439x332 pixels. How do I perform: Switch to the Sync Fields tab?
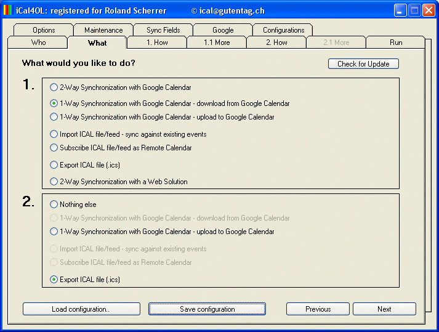(x=163, y=30)
